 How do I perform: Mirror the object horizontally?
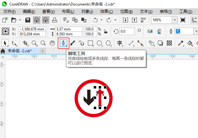pos(150,31)
